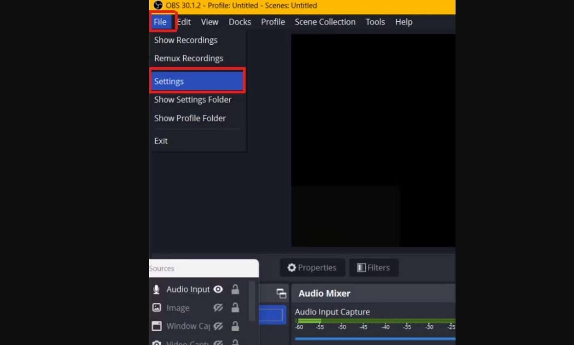Click the black preview canvas

pyautogui.click(x=373, y=140)
